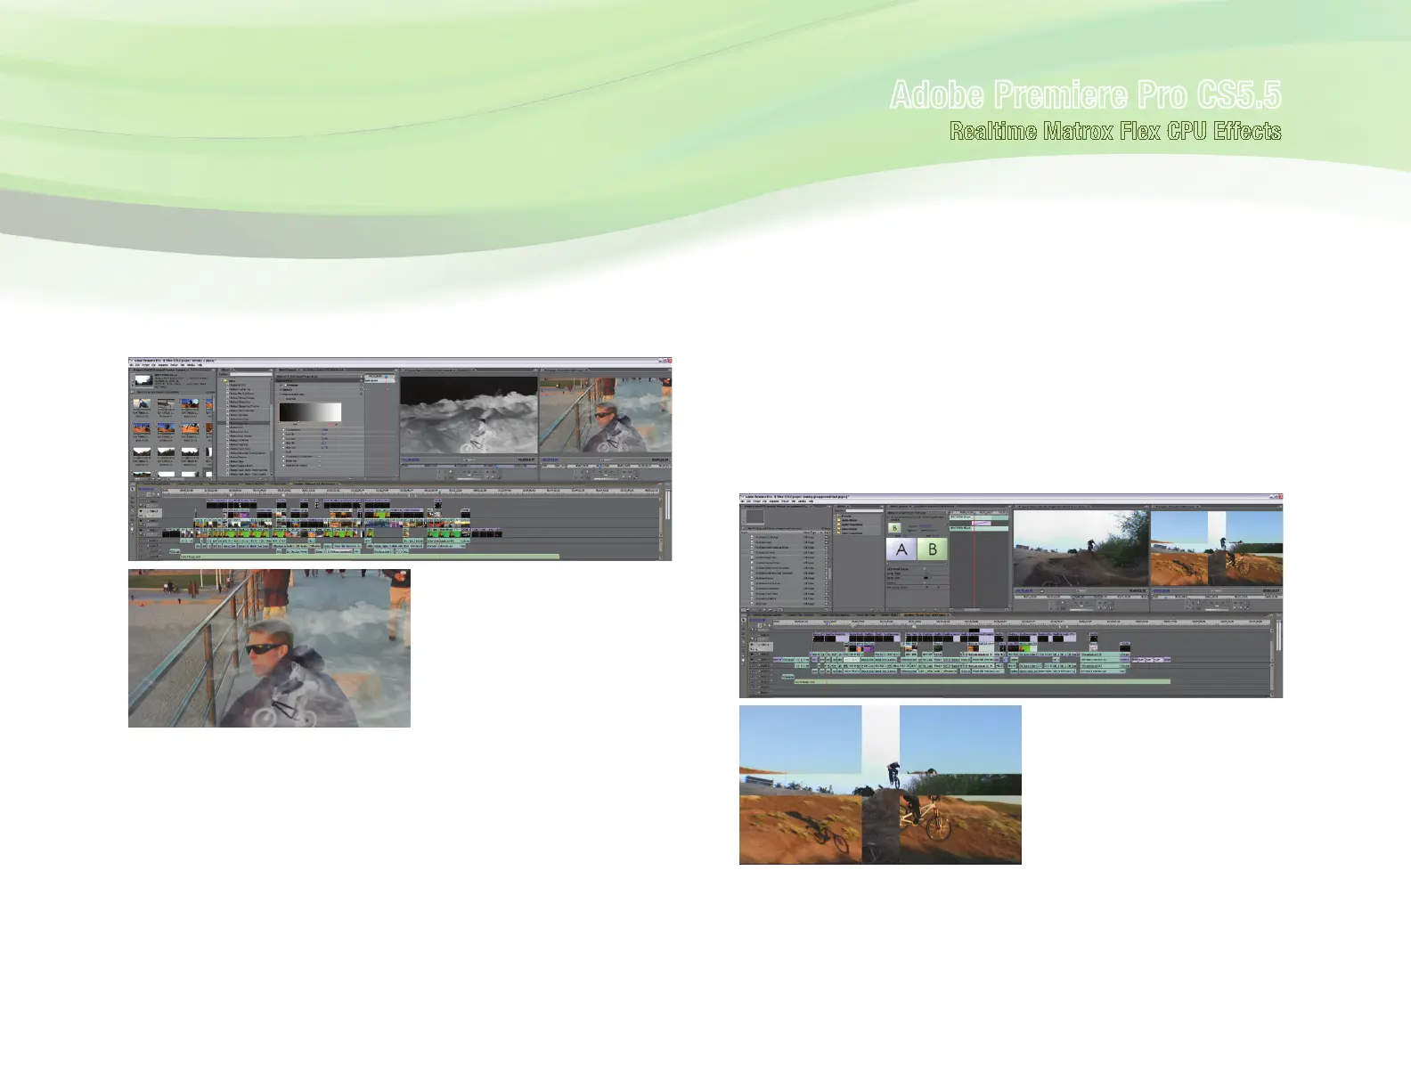Click the "Adobe Premiere Pro CS5.5" heading
The height and width of the screenshot is (1090, 1411).
pos(1086,95)
